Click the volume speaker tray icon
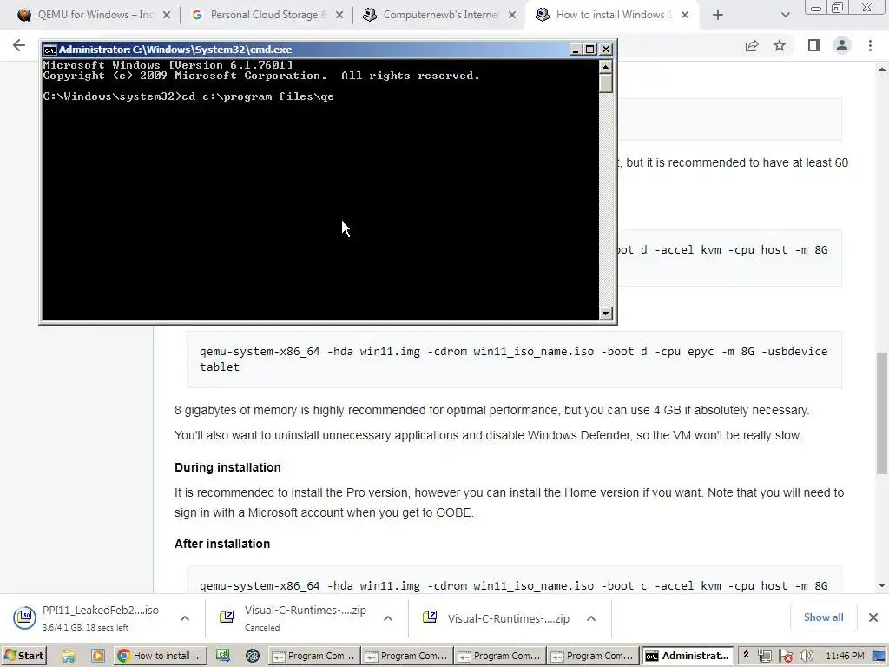The image size is (889, 667). tap(806, 657)
